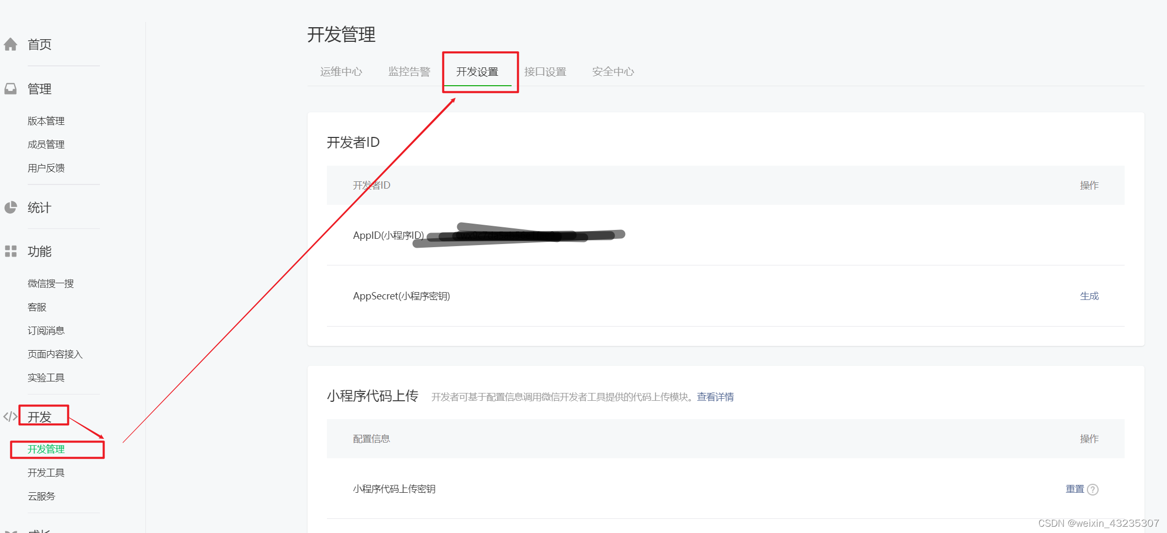
Task: Switch to the 接口设置 tab
Action: coord(545,72)
